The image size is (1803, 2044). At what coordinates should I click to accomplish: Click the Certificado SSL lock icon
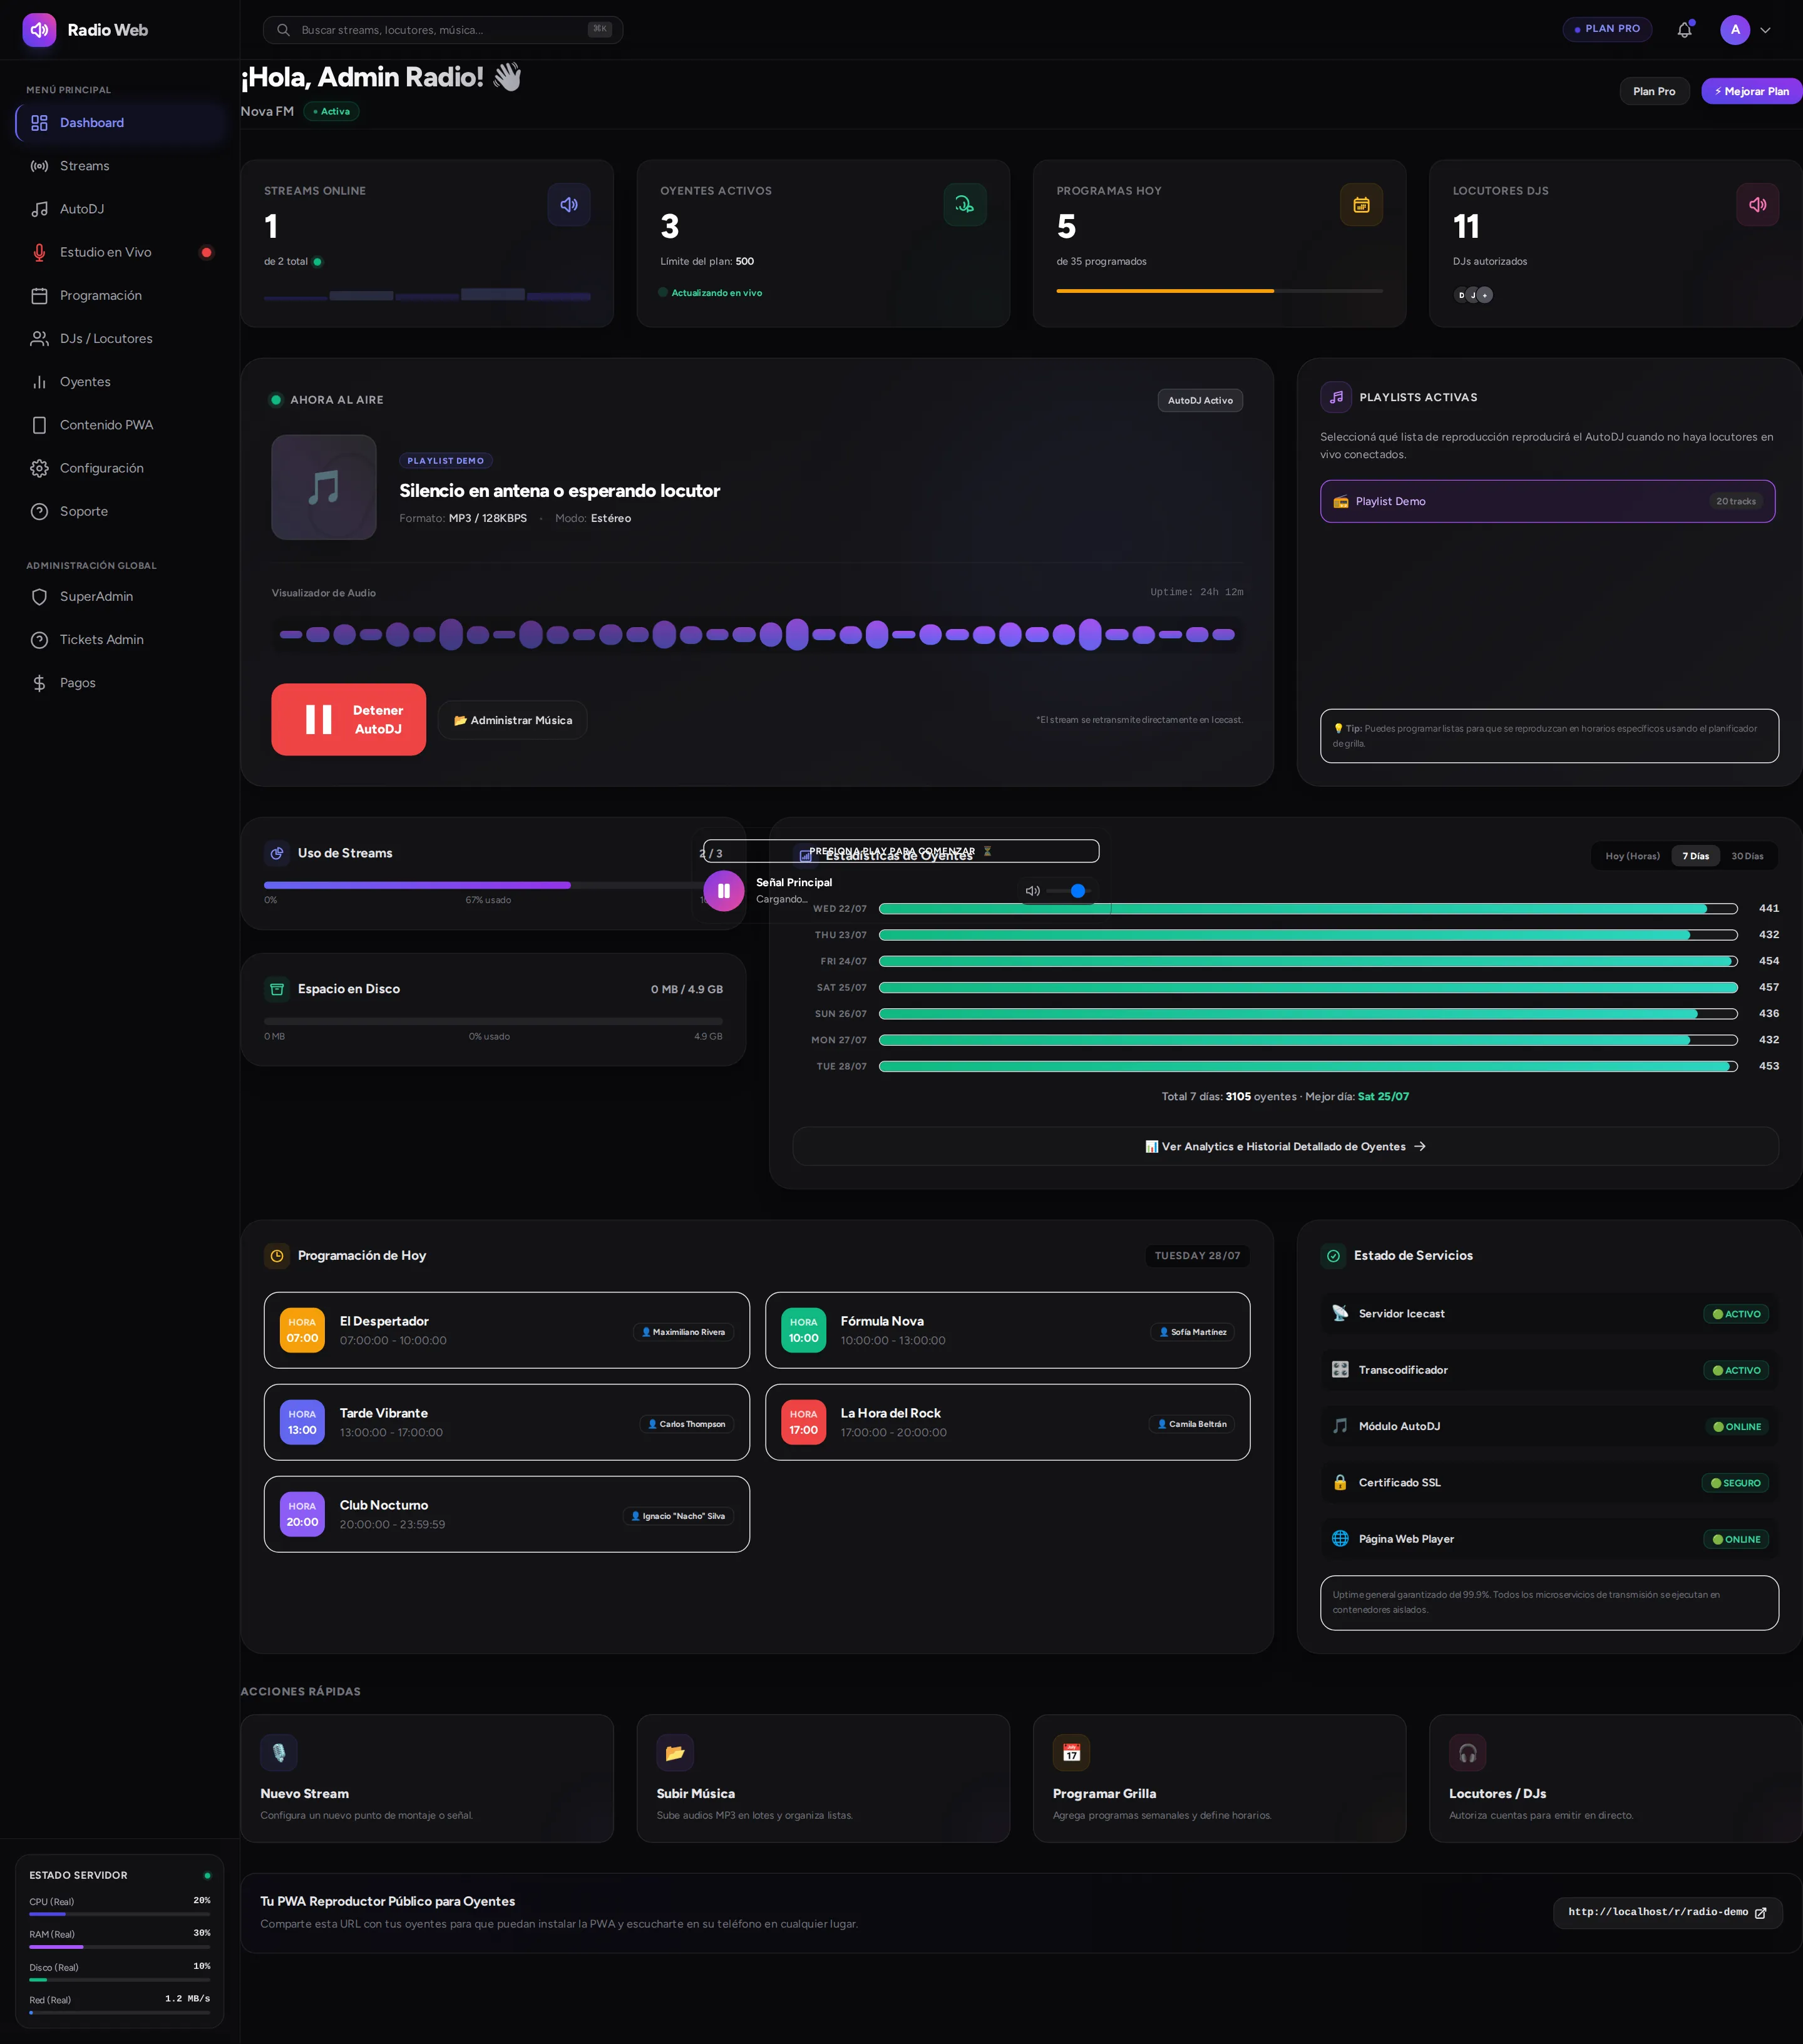click(1340, 1482)
